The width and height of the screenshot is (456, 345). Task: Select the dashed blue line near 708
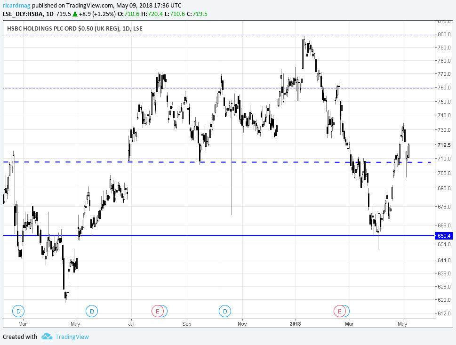[219, 162]
